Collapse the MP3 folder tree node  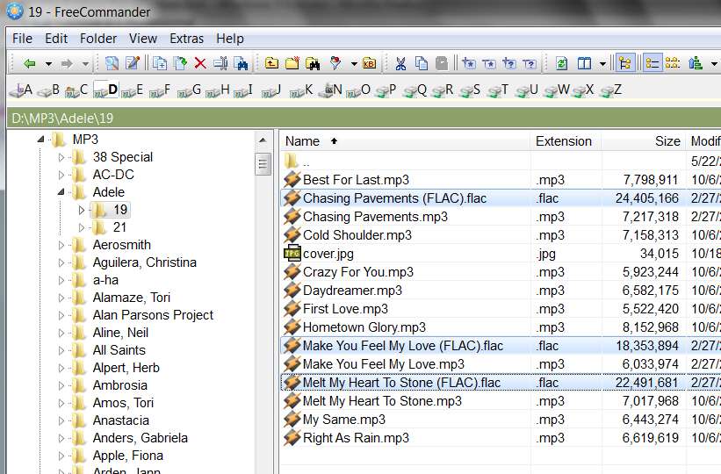coord(41,140)
